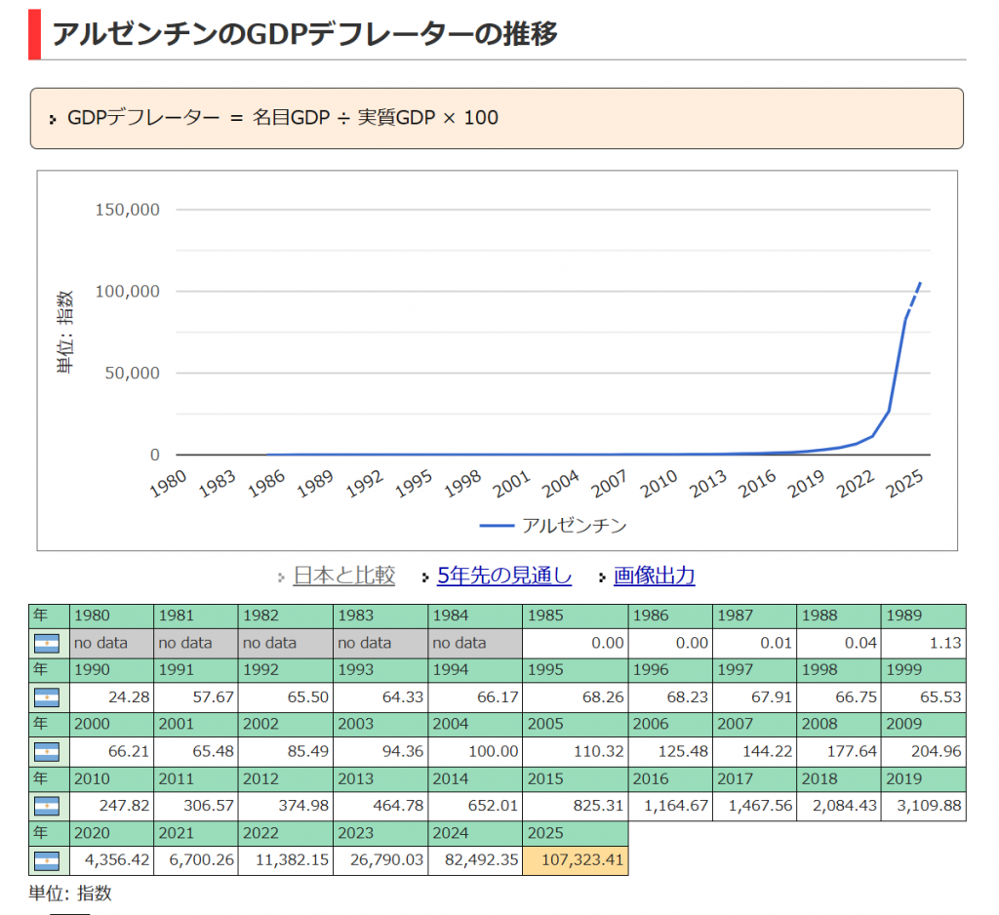999x915 pixels.
Task: Click the Argentina flag in the 2010–2019 row
Action: click(48, 807)
